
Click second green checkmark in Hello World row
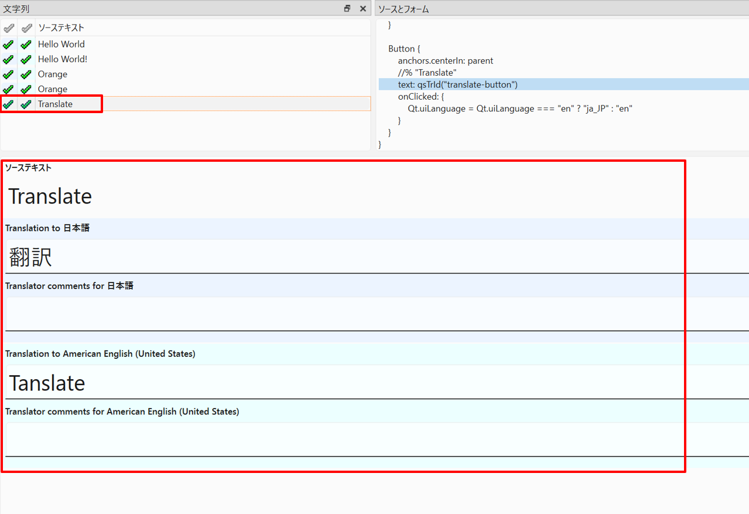click(26, 45)
